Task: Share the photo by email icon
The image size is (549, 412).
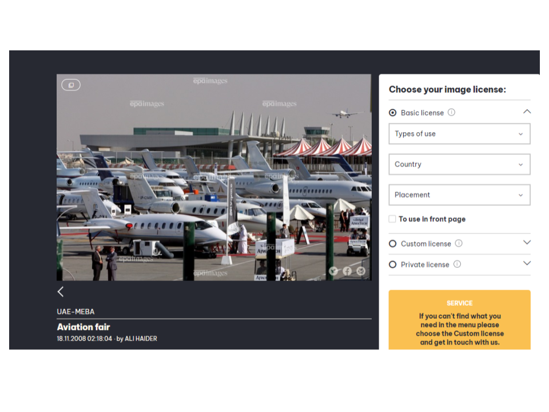Action: tap(361, 271)
